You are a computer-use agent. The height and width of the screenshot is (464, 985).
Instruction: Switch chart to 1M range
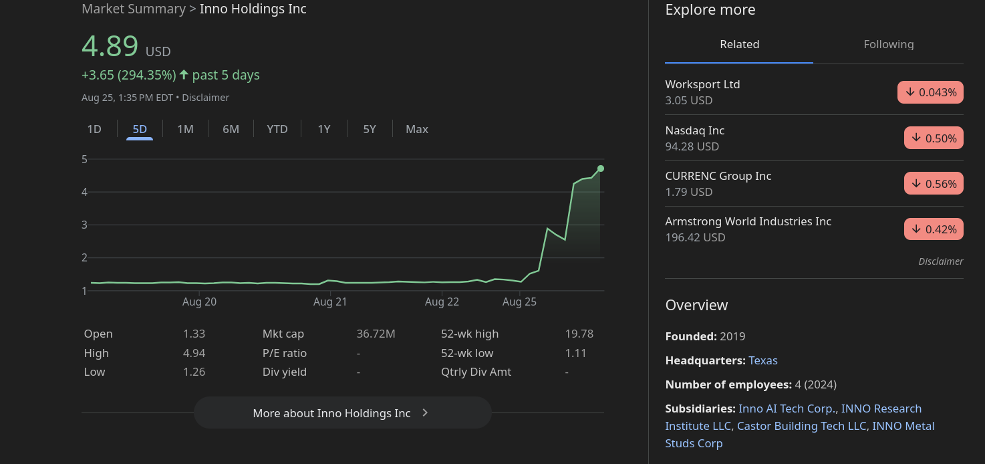pyautogui.click(x=185, y=129)
